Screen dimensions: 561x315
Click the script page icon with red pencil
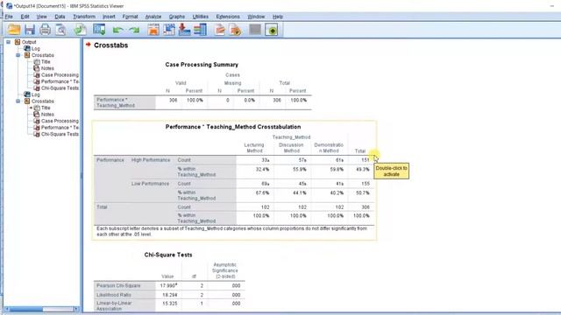coord(220,30)
